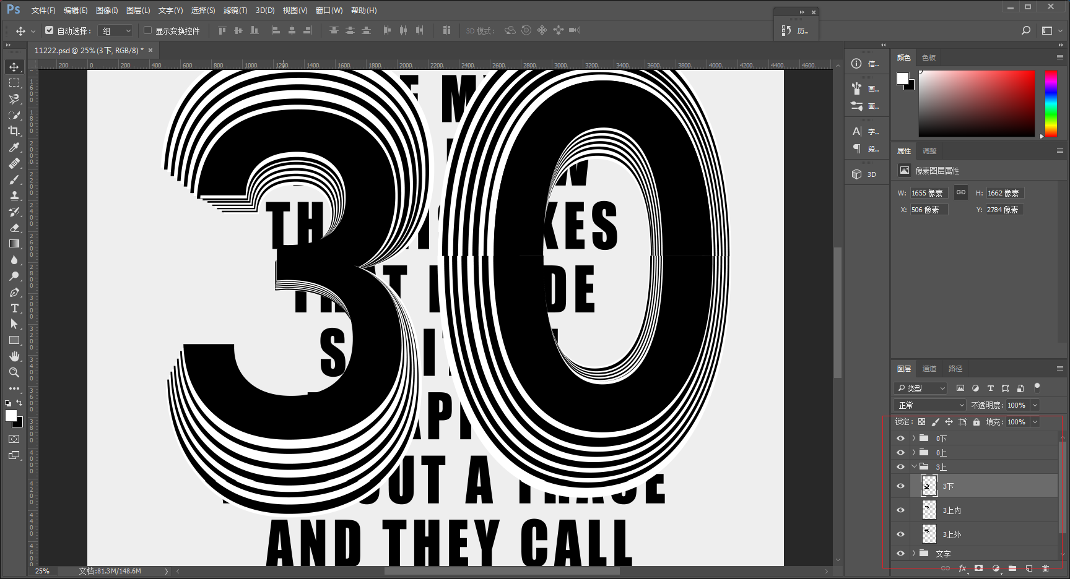Select the Type tool in toolbar
This screenshot has height=579, width=1070.
pyautogui.click(x=14, y=308)
